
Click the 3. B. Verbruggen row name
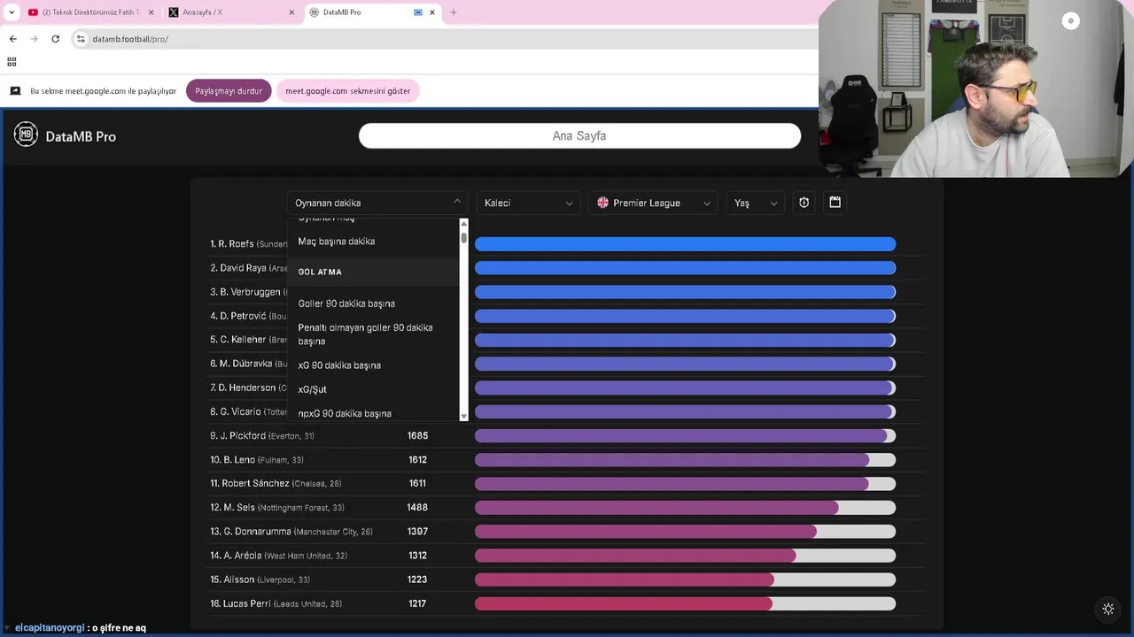(x=248, y=292)
